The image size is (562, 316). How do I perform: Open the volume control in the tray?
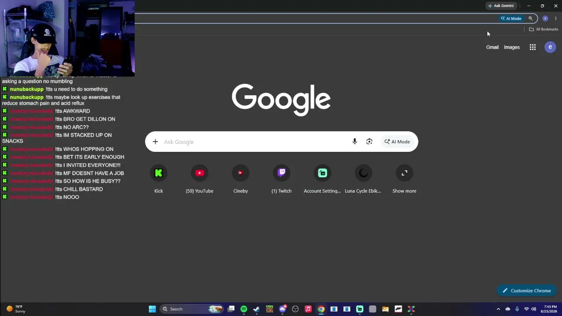[x=534, y=309]
